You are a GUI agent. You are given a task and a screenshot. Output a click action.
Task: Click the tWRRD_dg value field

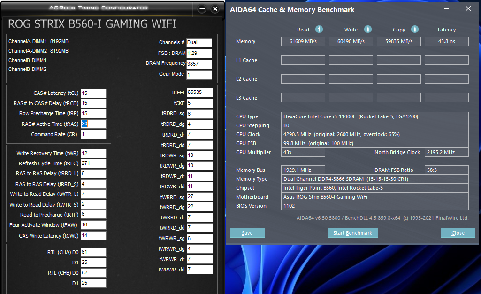[x=200, y=207]
